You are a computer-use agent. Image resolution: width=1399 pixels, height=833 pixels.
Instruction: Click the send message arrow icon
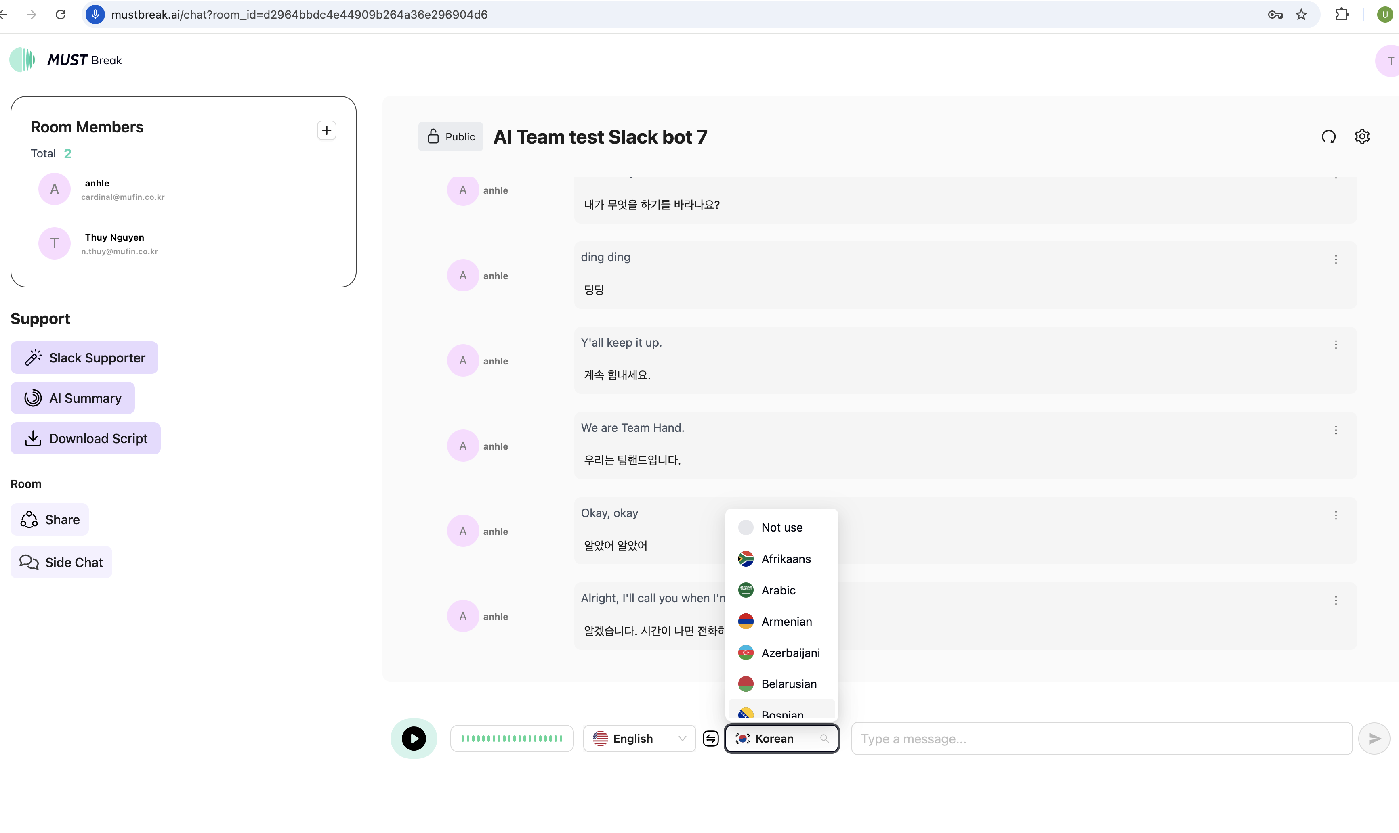pos(1374,738)
